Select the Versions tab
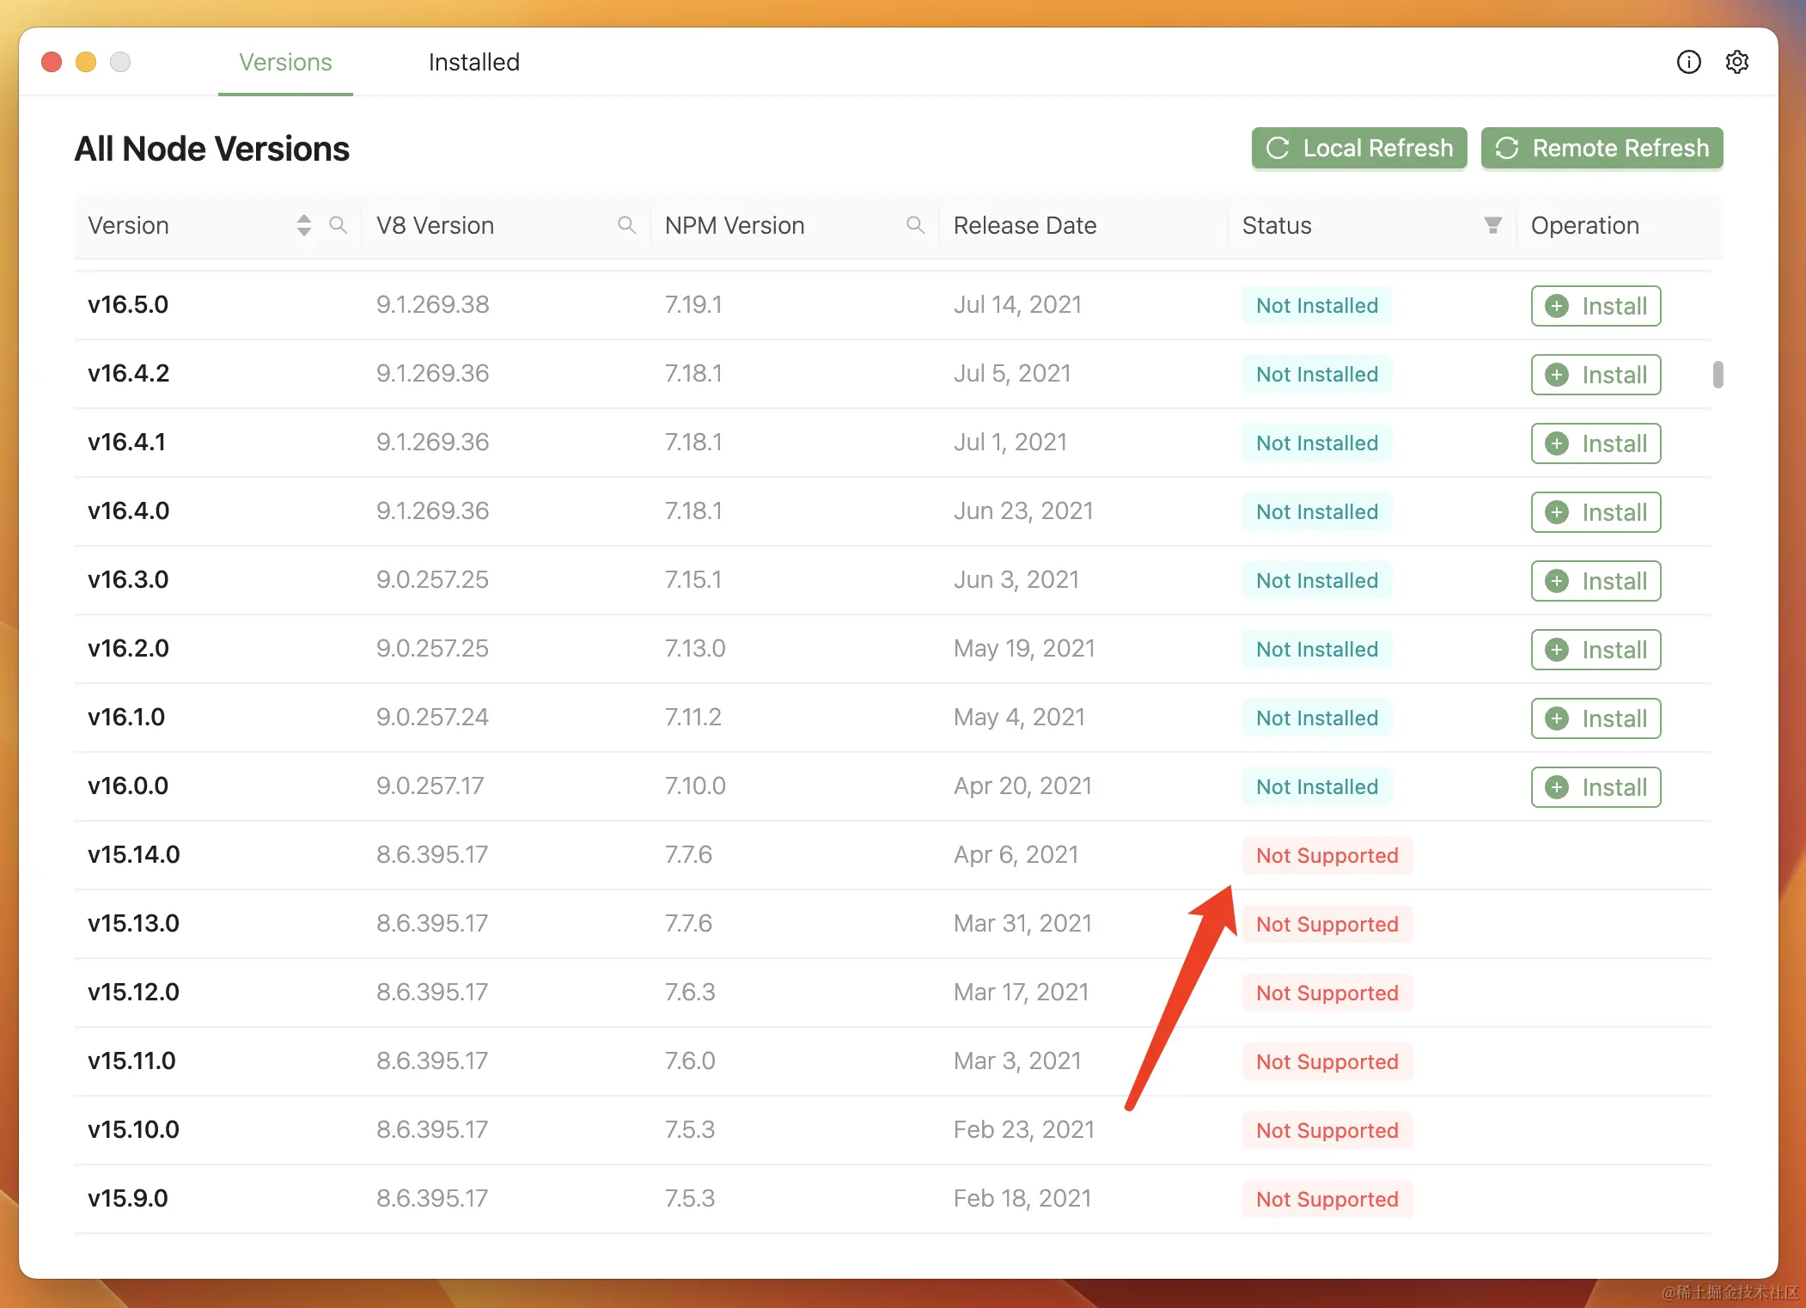Screen dimensions: 1806x1308 pos(285,62)
